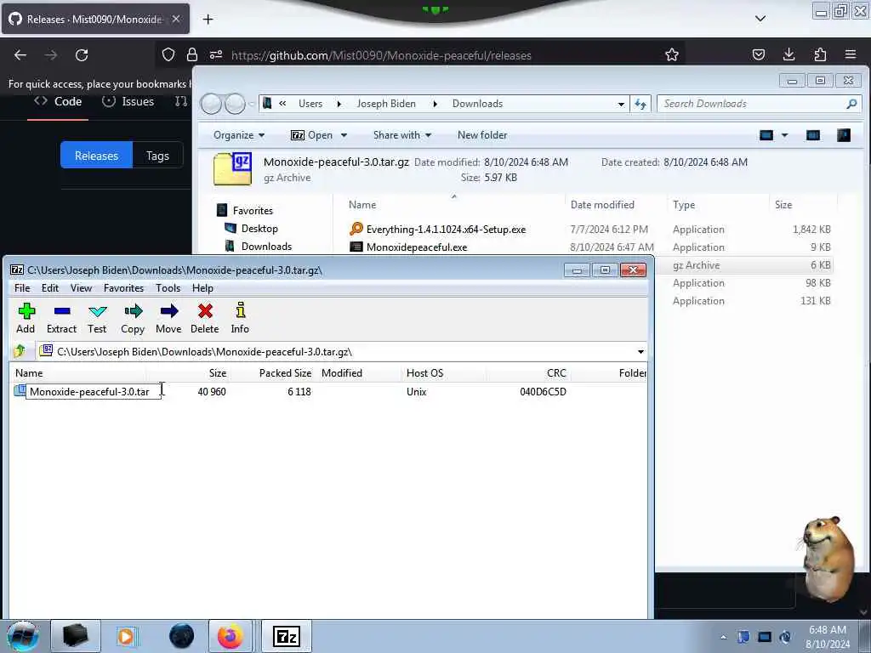Open Firefox extensions icon
This screenshot has width=871, height=653.
click(820, 54)
